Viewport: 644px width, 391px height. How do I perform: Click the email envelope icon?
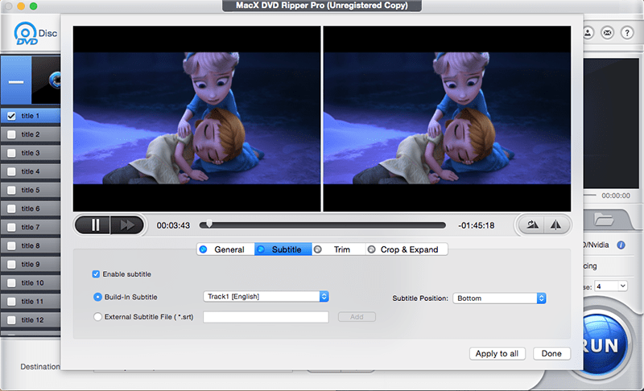[607, 33]
